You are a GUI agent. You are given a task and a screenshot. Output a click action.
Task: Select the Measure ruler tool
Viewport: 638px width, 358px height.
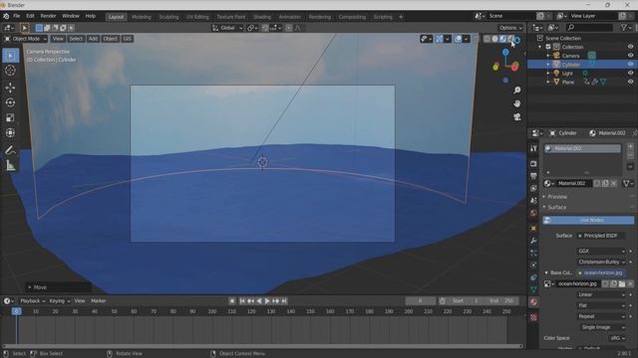click(11, 166)
